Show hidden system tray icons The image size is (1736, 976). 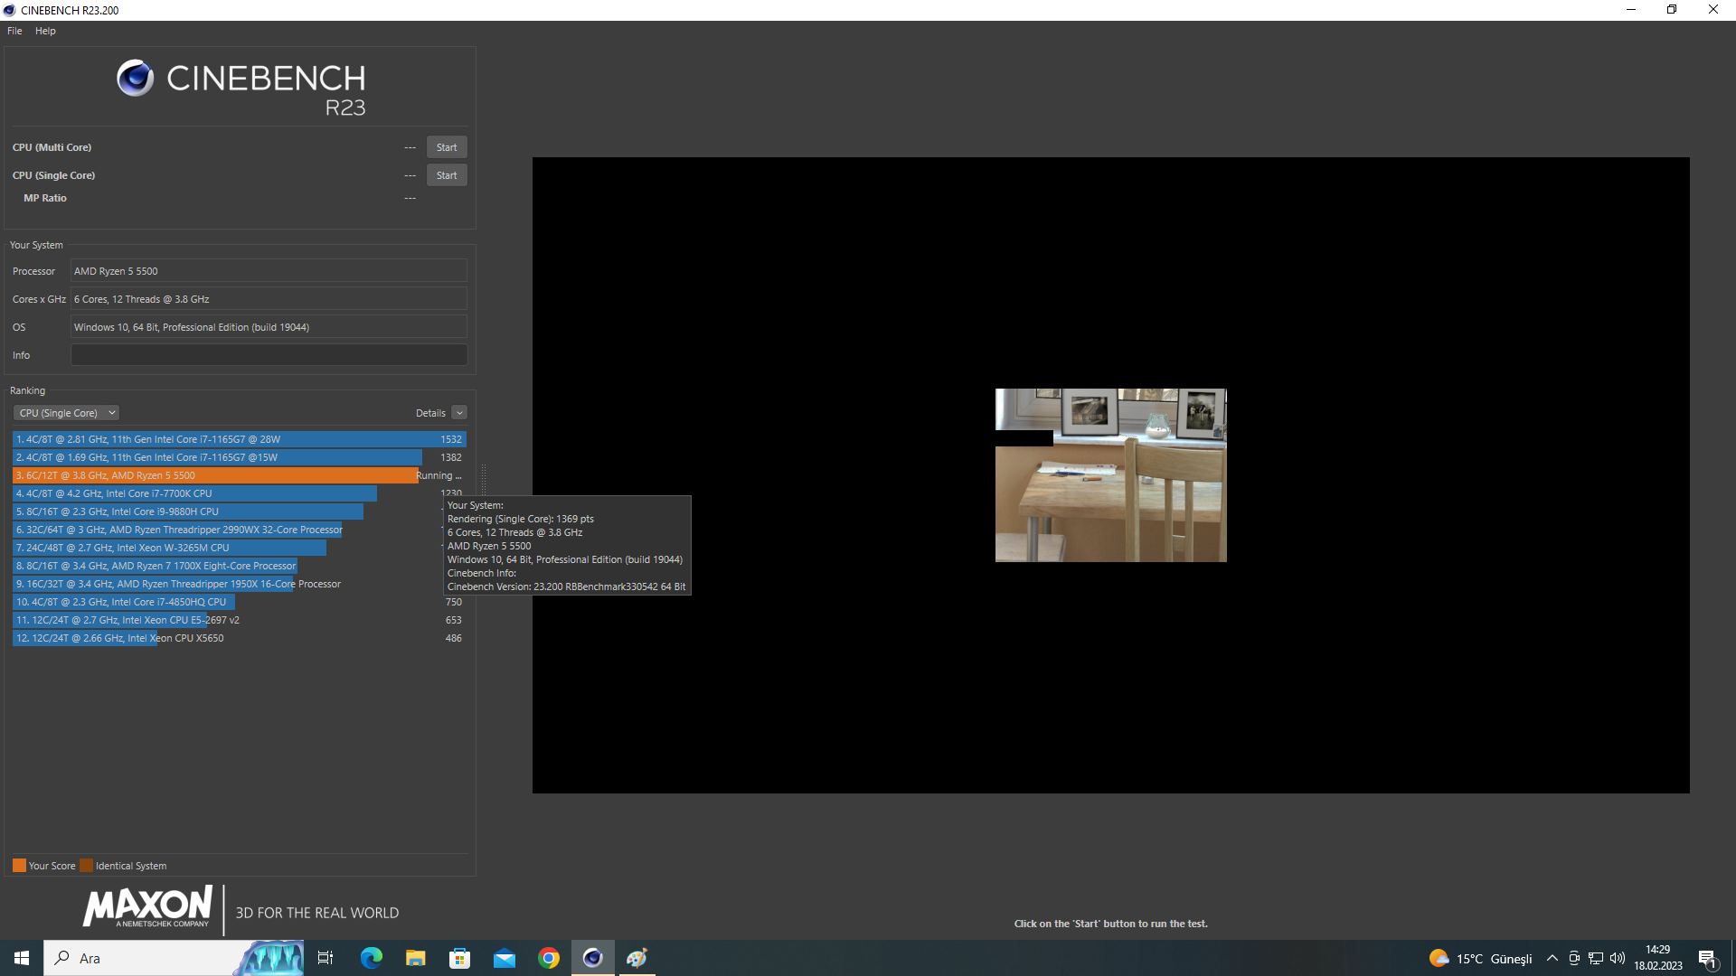tap(1552, 959)
